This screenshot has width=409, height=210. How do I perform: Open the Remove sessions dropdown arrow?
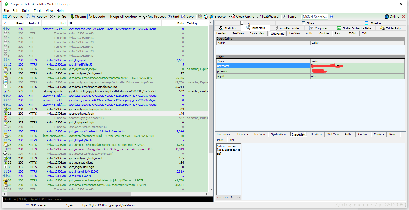54,17
